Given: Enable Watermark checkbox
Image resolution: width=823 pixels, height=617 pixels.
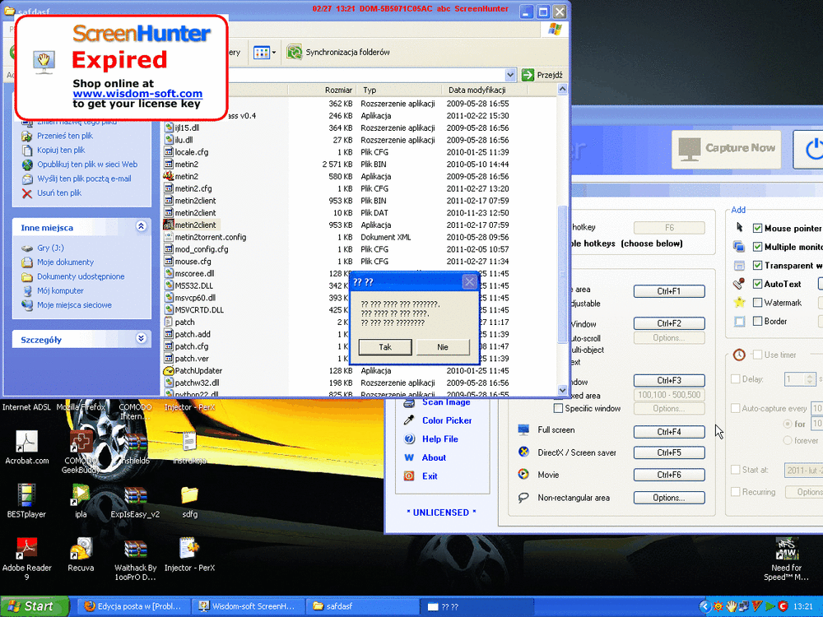Looking at the screenshot, I should [x=757, y=303].
